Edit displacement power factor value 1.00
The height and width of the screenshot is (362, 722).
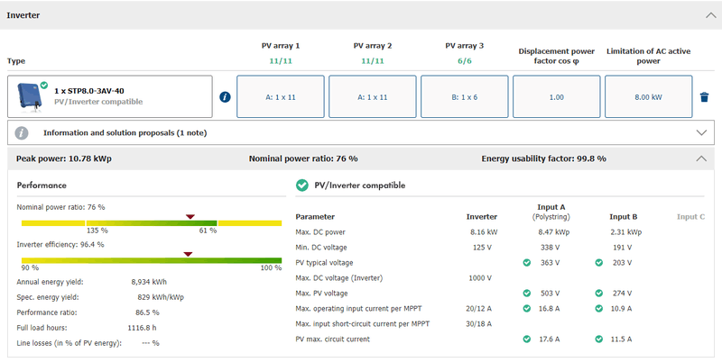[557, 96]
